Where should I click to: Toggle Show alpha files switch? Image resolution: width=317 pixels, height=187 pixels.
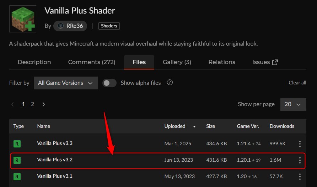(x=109, y=83)
